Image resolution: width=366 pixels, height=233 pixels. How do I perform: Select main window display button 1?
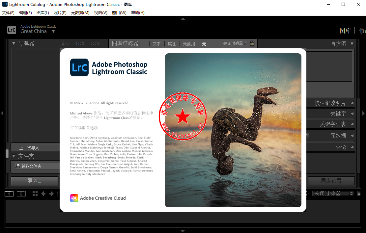(x=9, y=194)
